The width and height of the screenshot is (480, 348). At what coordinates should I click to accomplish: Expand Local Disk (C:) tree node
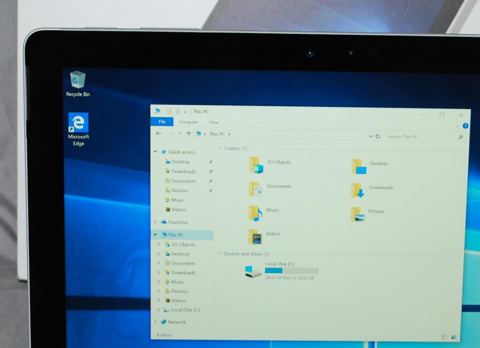coord(158,310)
